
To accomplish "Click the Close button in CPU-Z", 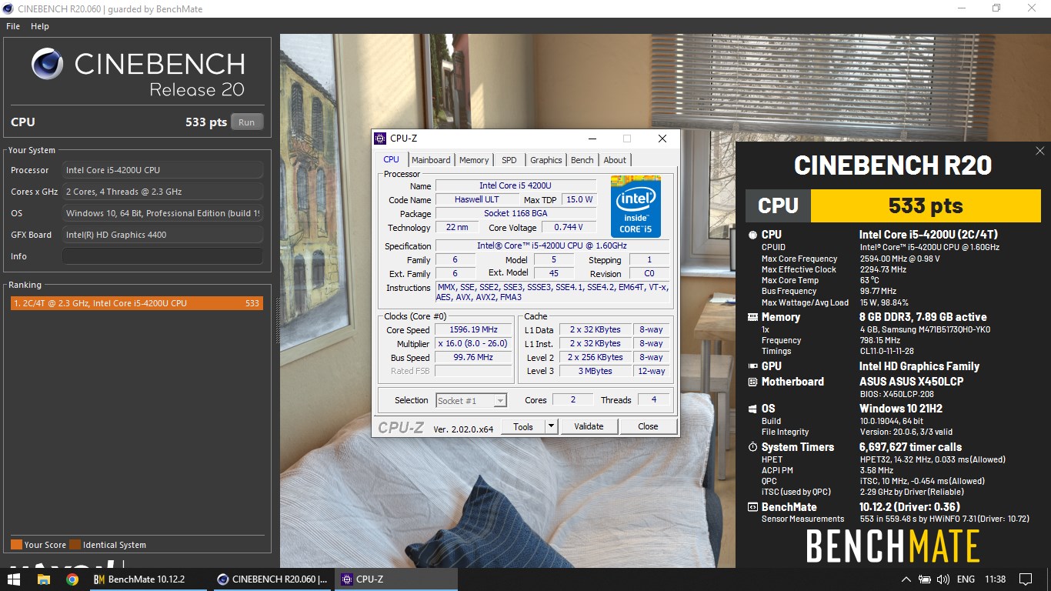I will pyautogui.click(x=648, y=426).
